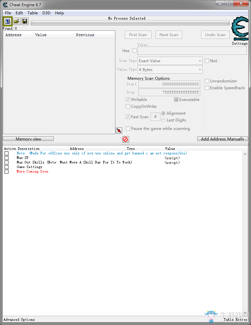Click the scan progress bar

(130, 23)
